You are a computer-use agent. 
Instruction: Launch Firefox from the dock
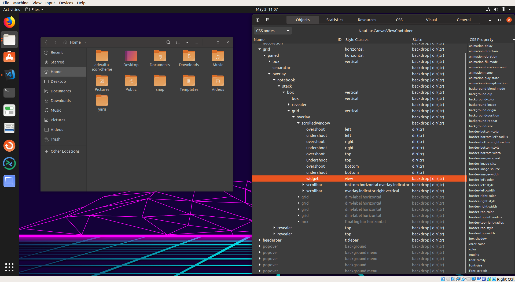pyautogui.click(x=9, y=22)
